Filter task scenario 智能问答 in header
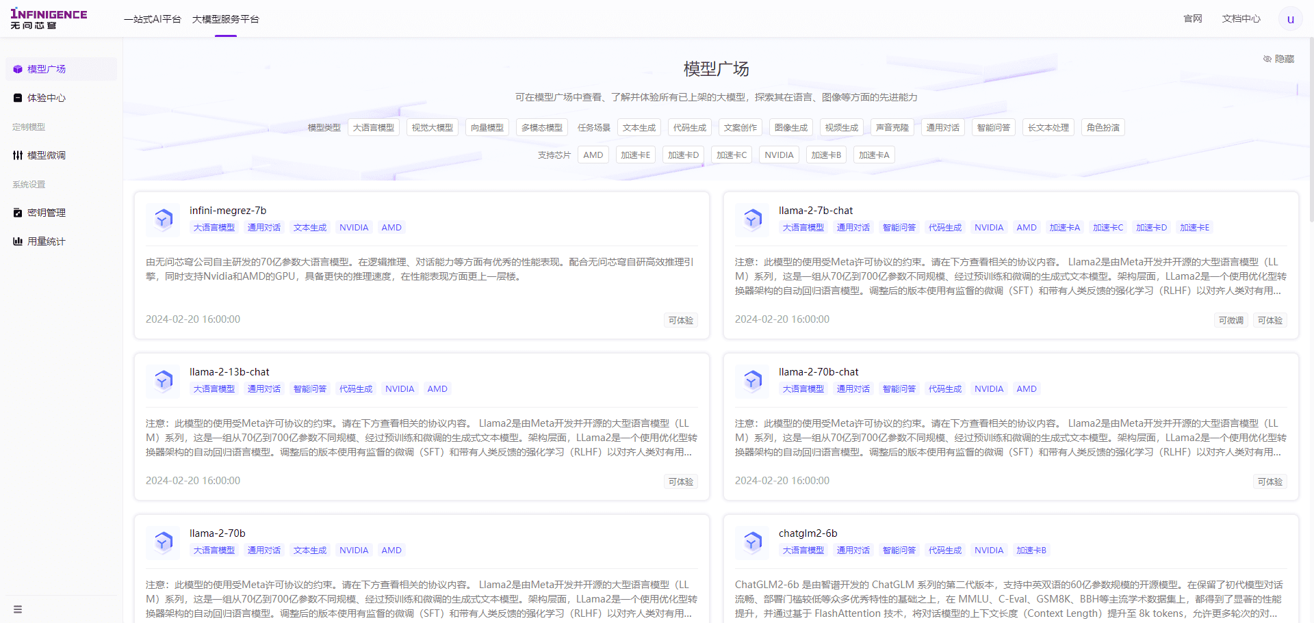Image resolution: width=1314 pixels, height=623 pixels. (993, 127)
